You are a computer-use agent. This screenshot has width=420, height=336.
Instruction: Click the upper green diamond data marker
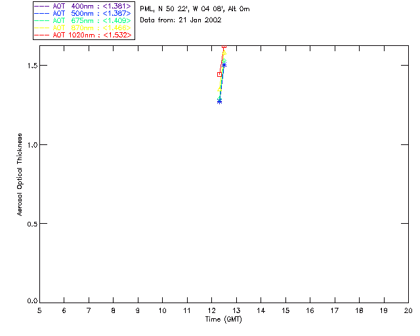tap(224, 61)
